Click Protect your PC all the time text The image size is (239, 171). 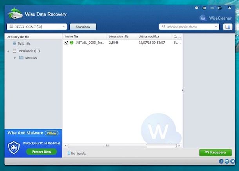41,143
